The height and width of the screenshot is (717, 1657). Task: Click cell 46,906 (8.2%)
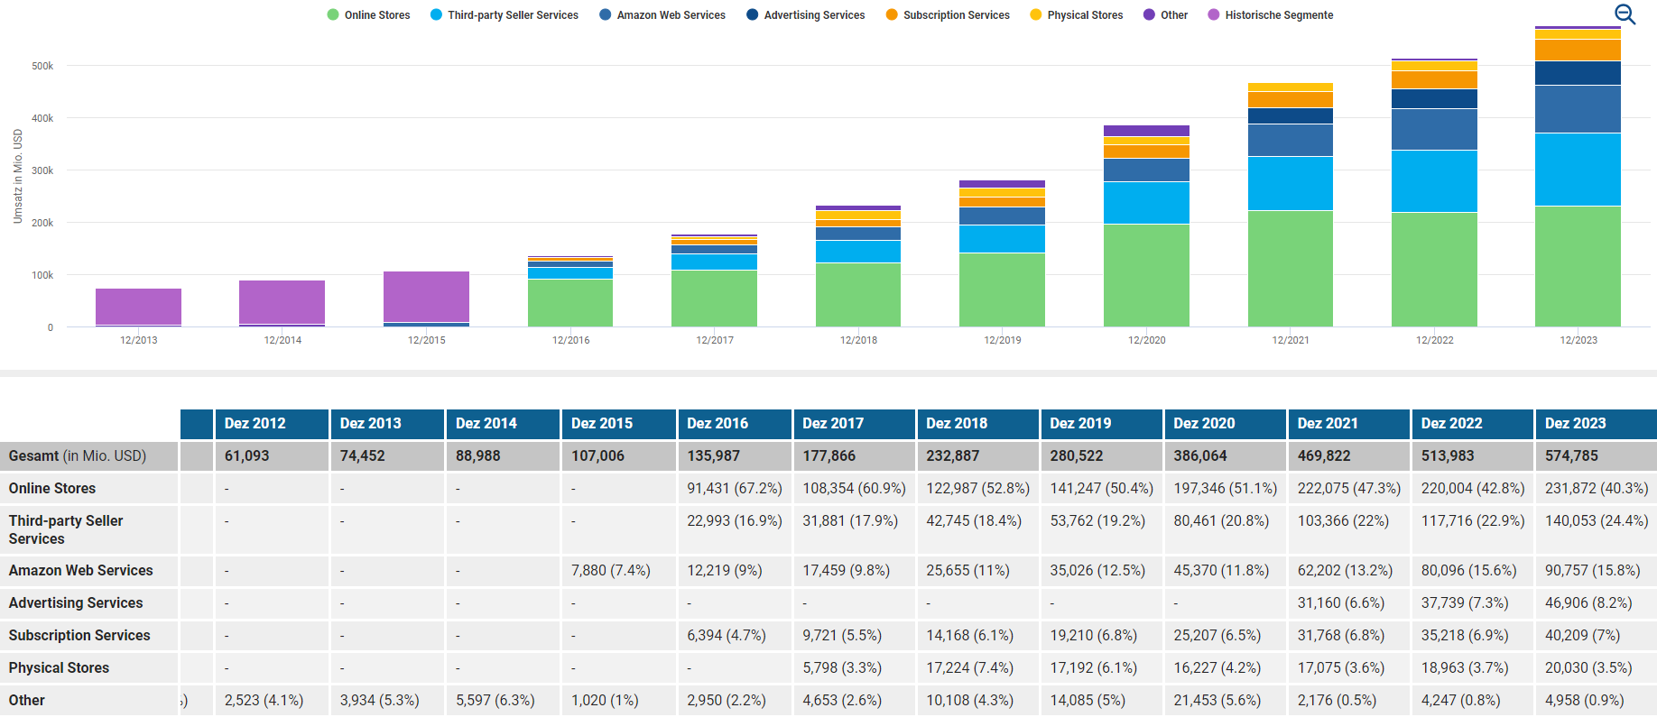(1588, 603)
